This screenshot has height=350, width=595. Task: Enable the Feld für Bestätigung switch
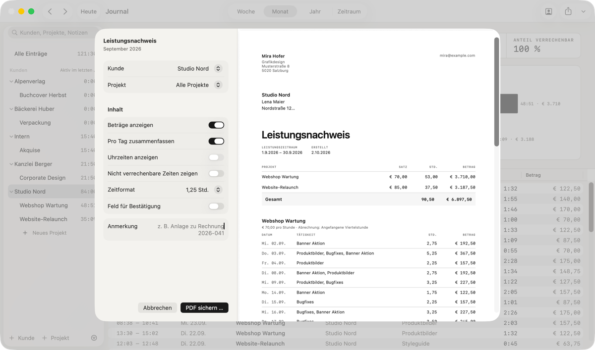click(216, 206)
